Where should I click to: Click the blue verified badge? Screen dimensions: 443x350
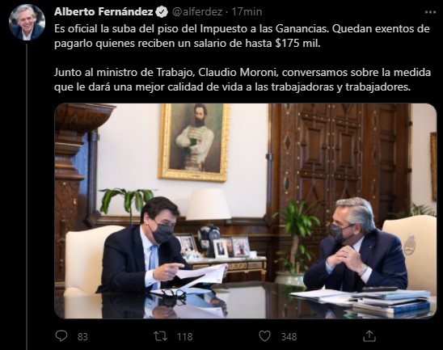tap(162, 12)
